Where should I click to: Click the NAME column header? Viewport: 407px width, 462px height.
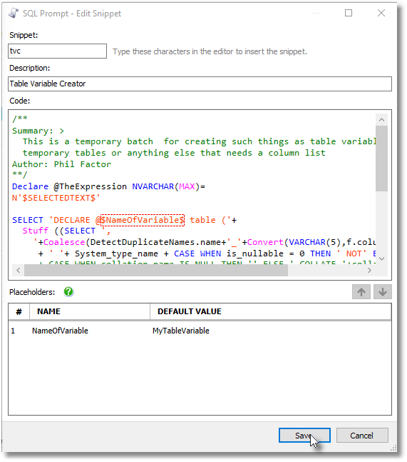coord(90,311)
